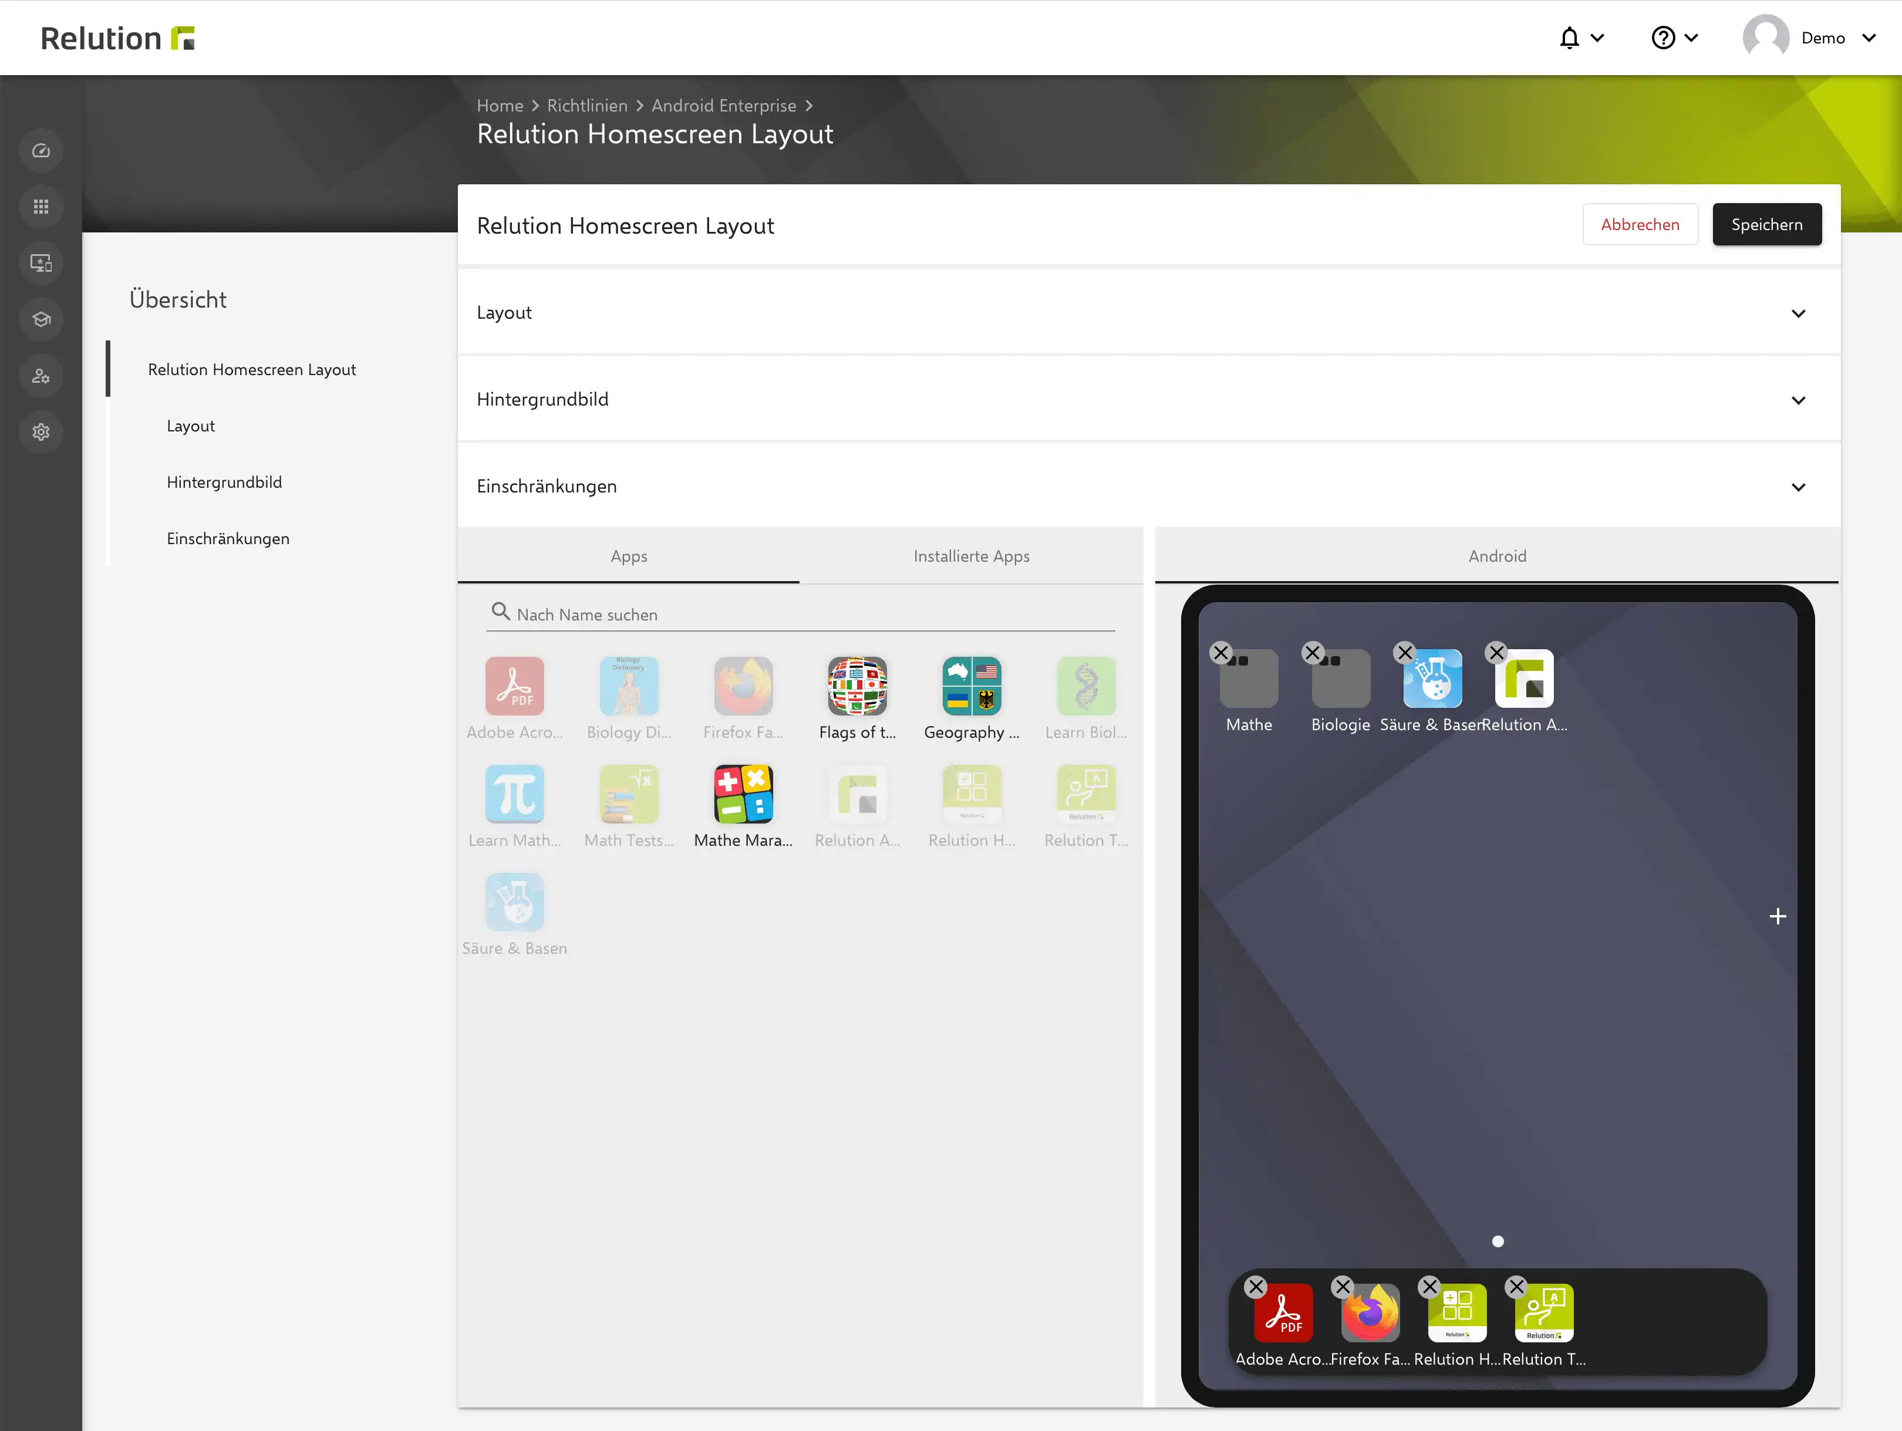Select the Biology Dictionary app in Apps list
The image size is (1902, 1431).
[x=629, y=686]
